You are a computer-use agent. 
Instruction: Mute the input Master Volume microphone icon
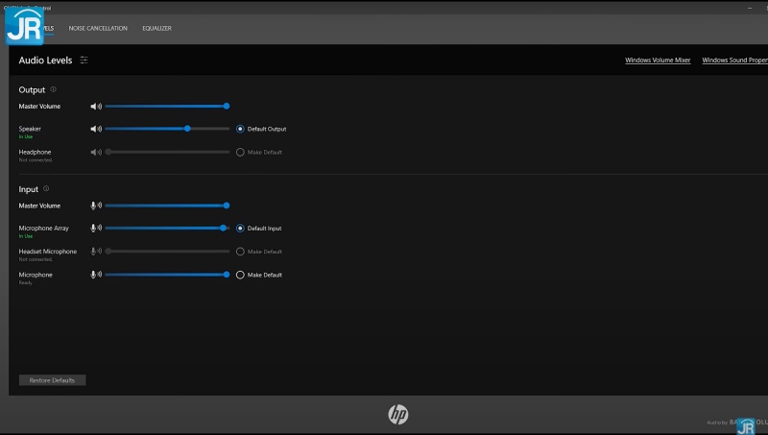tap(95, 205)
